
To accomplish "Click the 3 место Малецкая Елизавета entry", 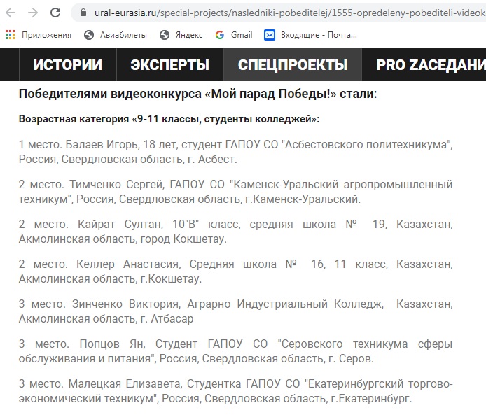I will coord(235,391).
